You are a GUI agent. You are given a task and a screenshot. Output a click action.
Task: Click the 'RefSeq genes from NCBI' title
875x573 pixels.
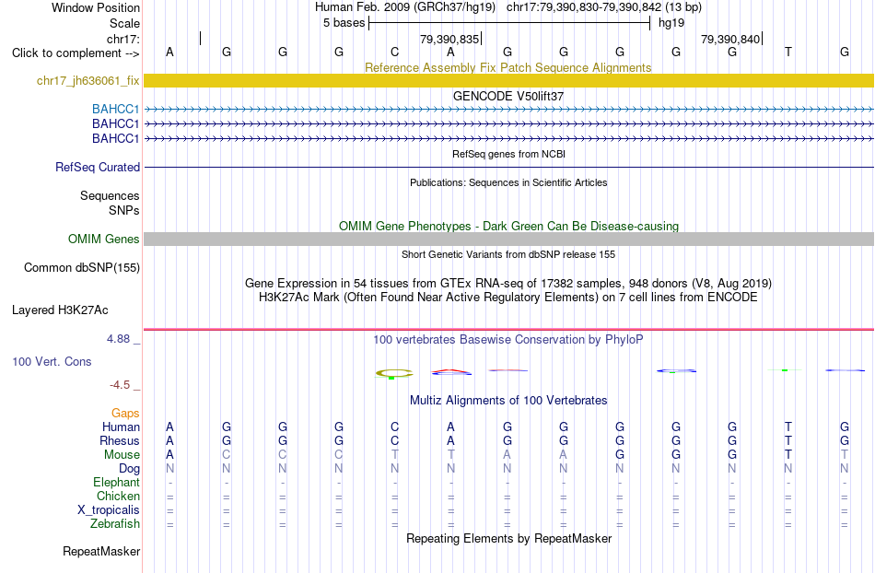[508, 154]
